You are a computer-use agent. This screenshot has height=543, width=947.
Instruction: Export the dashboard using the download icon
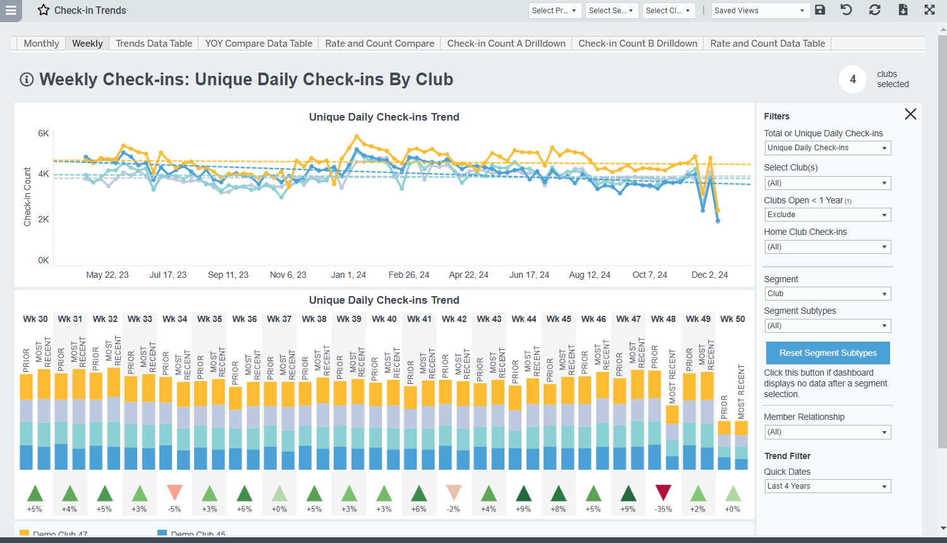click(x=903, y=10)
